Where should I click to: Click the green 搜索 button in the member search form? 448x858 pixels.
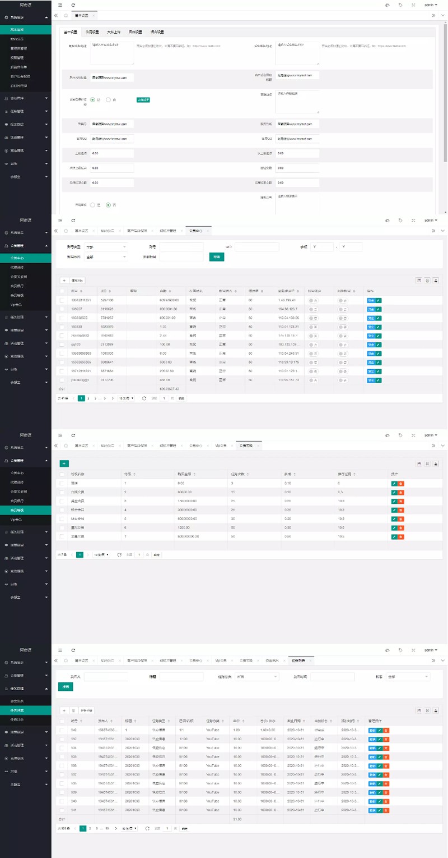click(x=216, y=256)
